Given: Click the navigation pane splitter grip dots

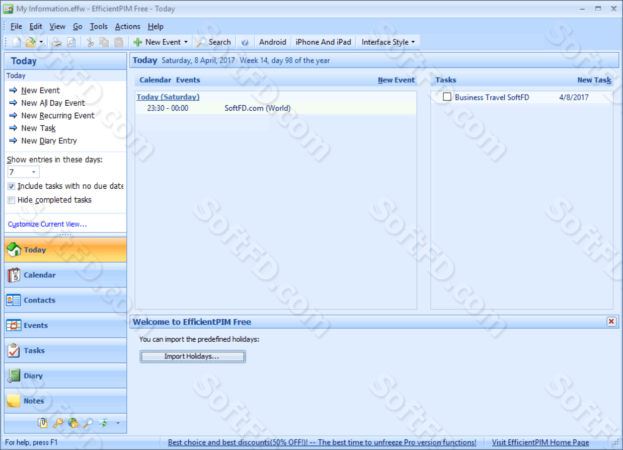Looking at the screenshot, I should (65, 235).
